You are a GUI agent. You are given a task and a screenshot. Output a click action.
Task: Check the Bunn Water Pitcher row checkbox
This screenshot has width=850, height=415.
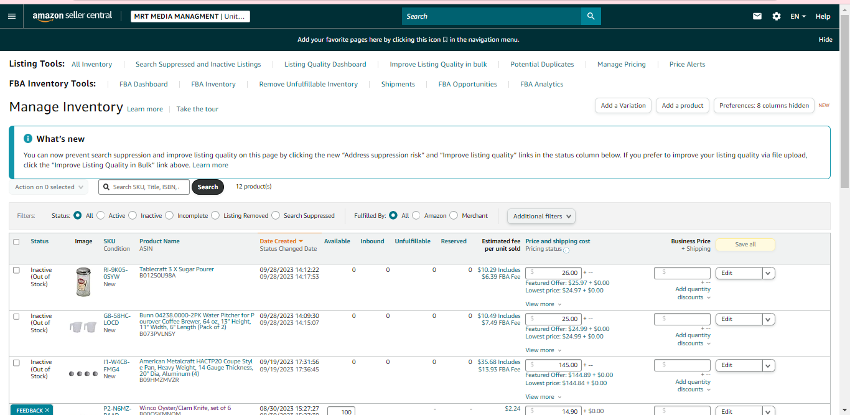click(16, 316)
